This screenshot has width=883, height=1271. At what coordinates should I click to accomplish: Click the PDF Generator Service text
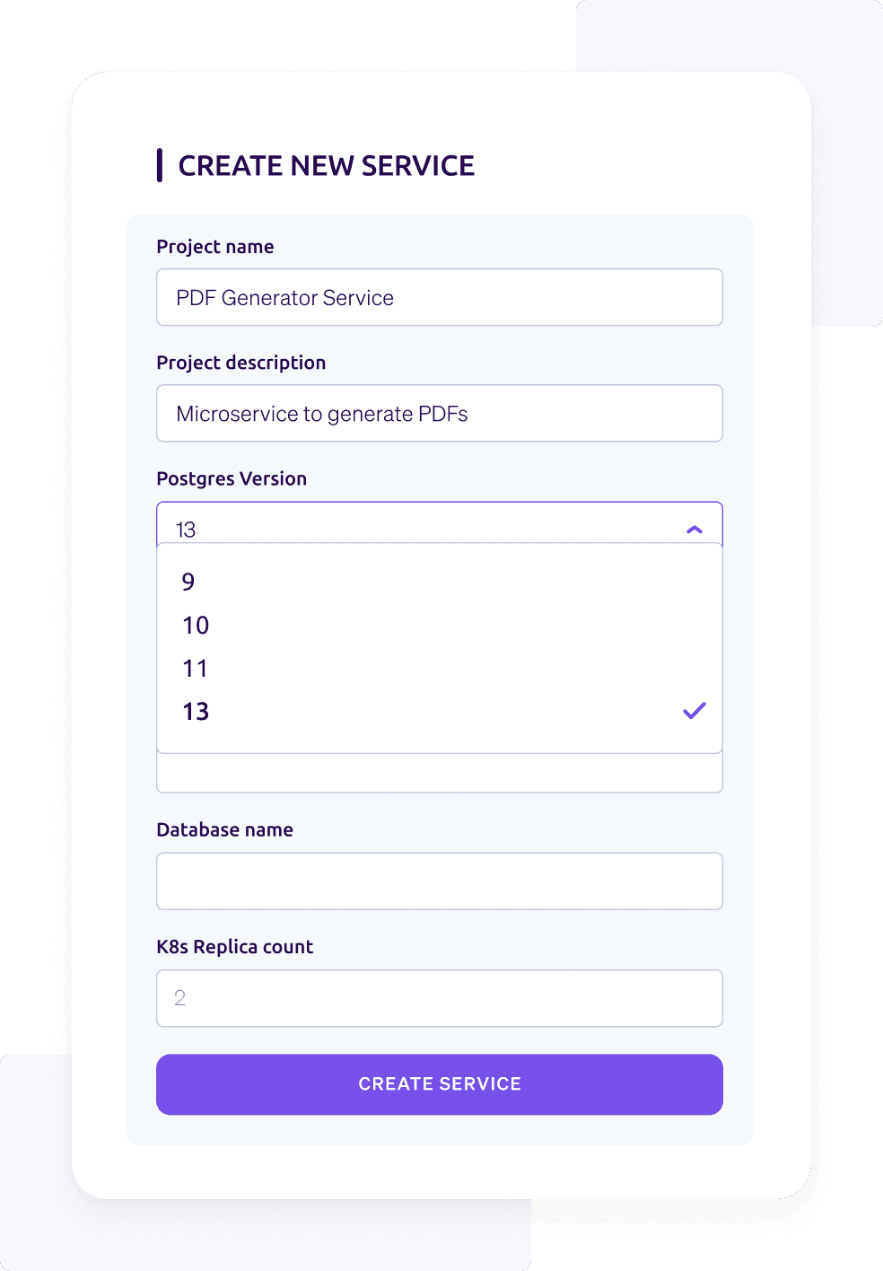tap(284, 297)
